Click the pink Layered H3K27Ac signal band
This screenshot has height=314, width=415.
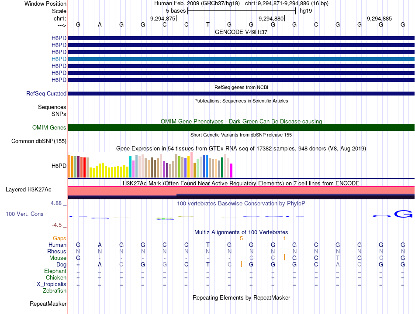click(241, 191)
